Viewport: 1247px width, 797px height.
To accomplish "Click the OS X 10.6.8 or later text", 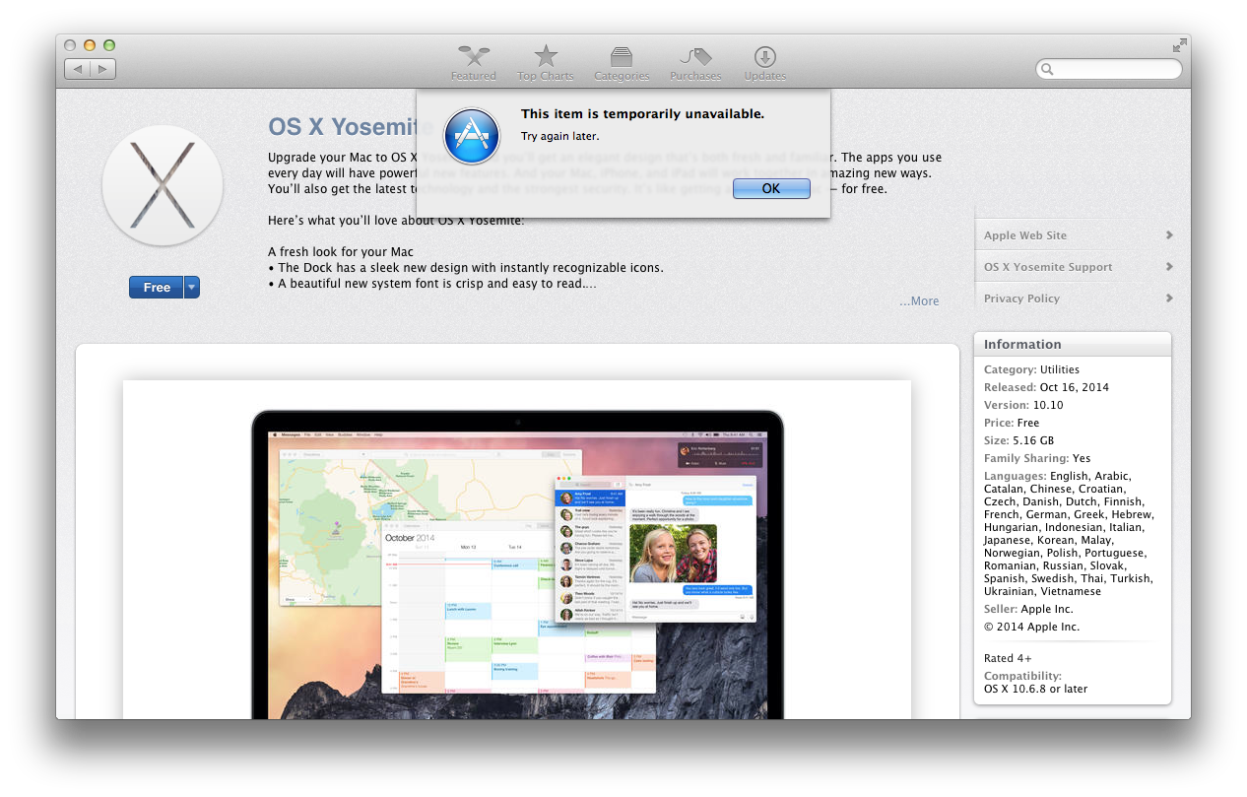I will click(x=1035, y=689).
